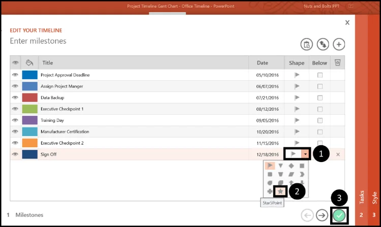Click the Assign Project Manger title text
Viewport: 381px width, 227px height.
click(x=61, y=86)
